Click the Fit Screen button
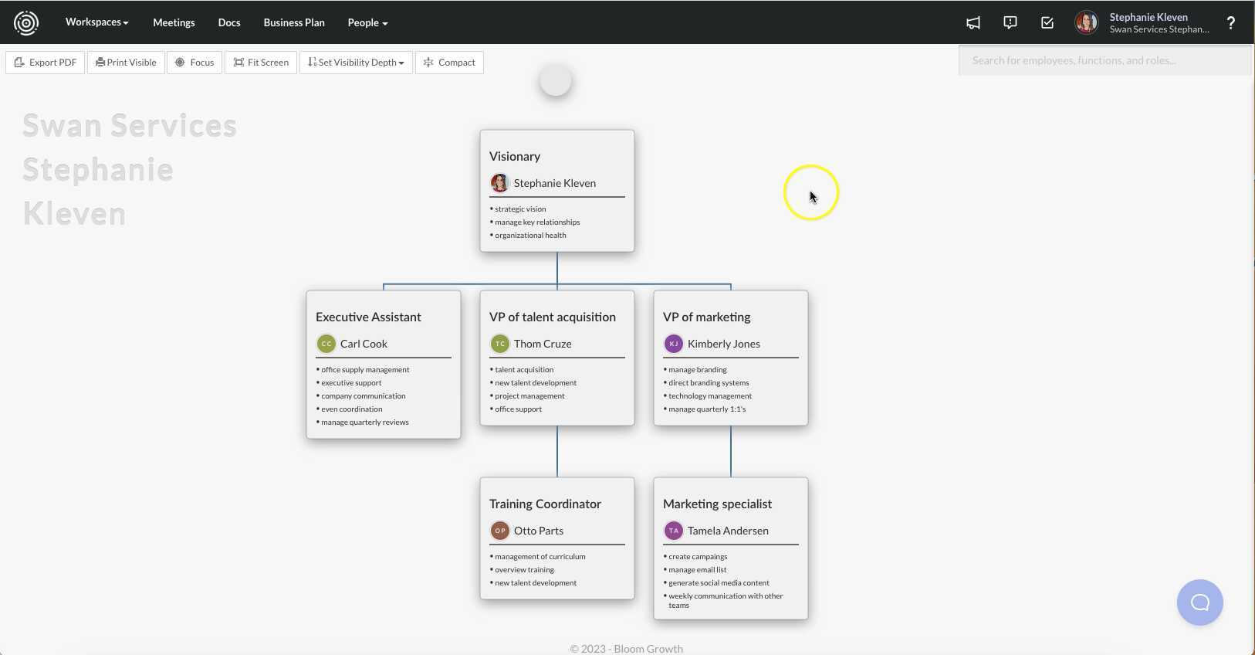 pyautogui.click(x=261, y=63)
